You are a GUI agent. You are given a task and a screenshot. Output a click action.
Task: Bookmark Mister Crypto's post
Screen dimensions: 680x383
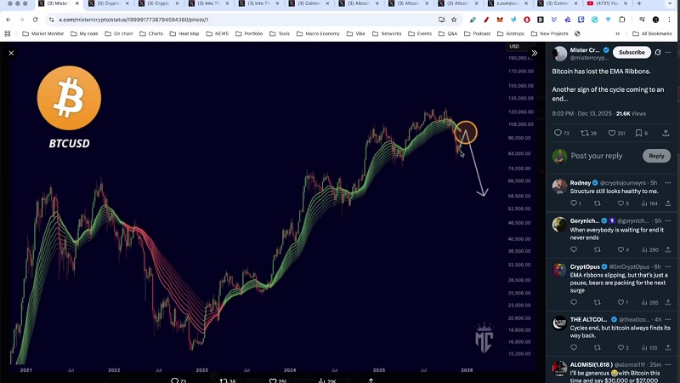point(638,133)
